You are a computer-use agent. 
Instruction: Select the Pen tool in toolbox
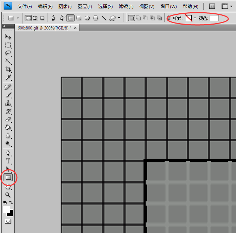pyautogui.click(x=8, y=153)
